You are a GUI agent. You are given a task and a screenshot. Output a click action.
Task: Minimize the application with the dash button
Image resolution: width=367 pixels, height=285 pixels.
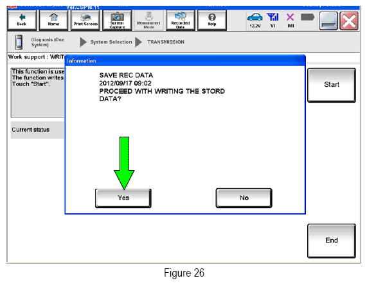click(x=328, y=21)
